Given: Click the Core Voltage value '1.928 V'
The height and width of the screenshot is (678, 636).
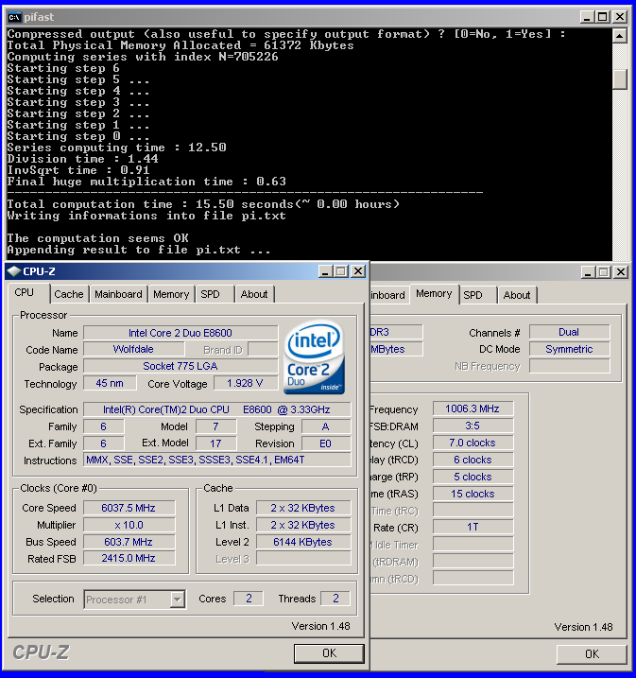Looking at the screenshot, I should pos(246,383).
